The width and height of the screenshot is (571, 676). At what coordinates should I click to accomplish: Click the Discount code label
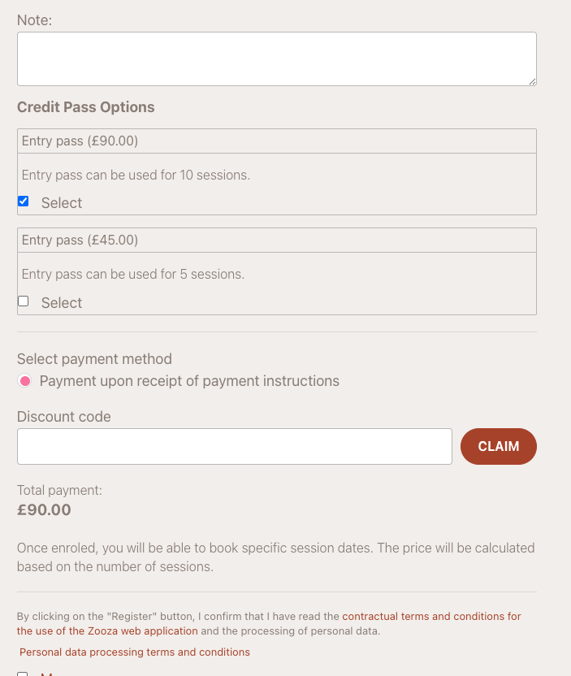point(63,416)
